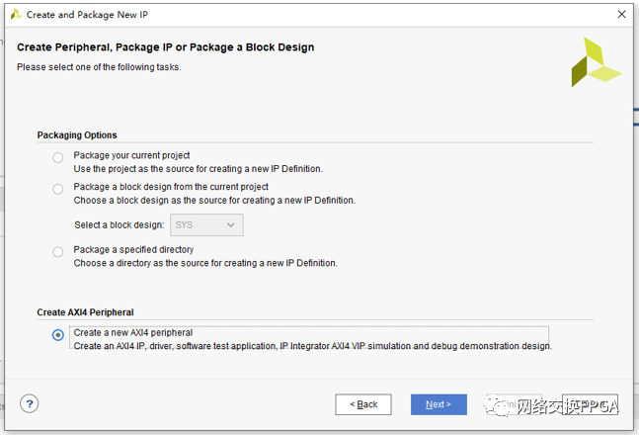This screenshot has height=435, width=639.
Task: Click the Packaging Options section header
Action: (77, 135)
